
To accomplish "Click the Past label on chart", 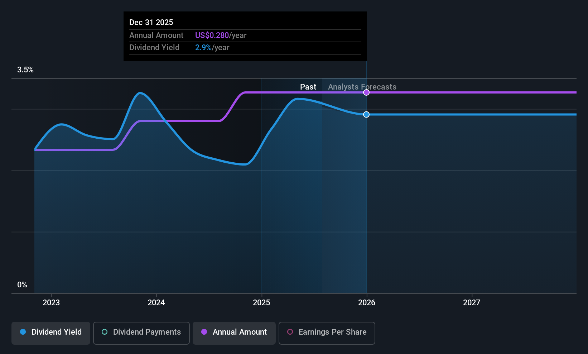I will point(308,87).
